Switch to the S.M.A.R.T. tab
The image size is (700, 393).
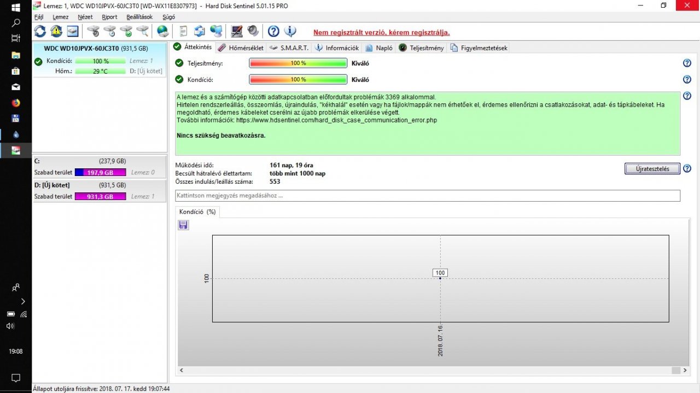pyautogui.click(x=289, y=48)
